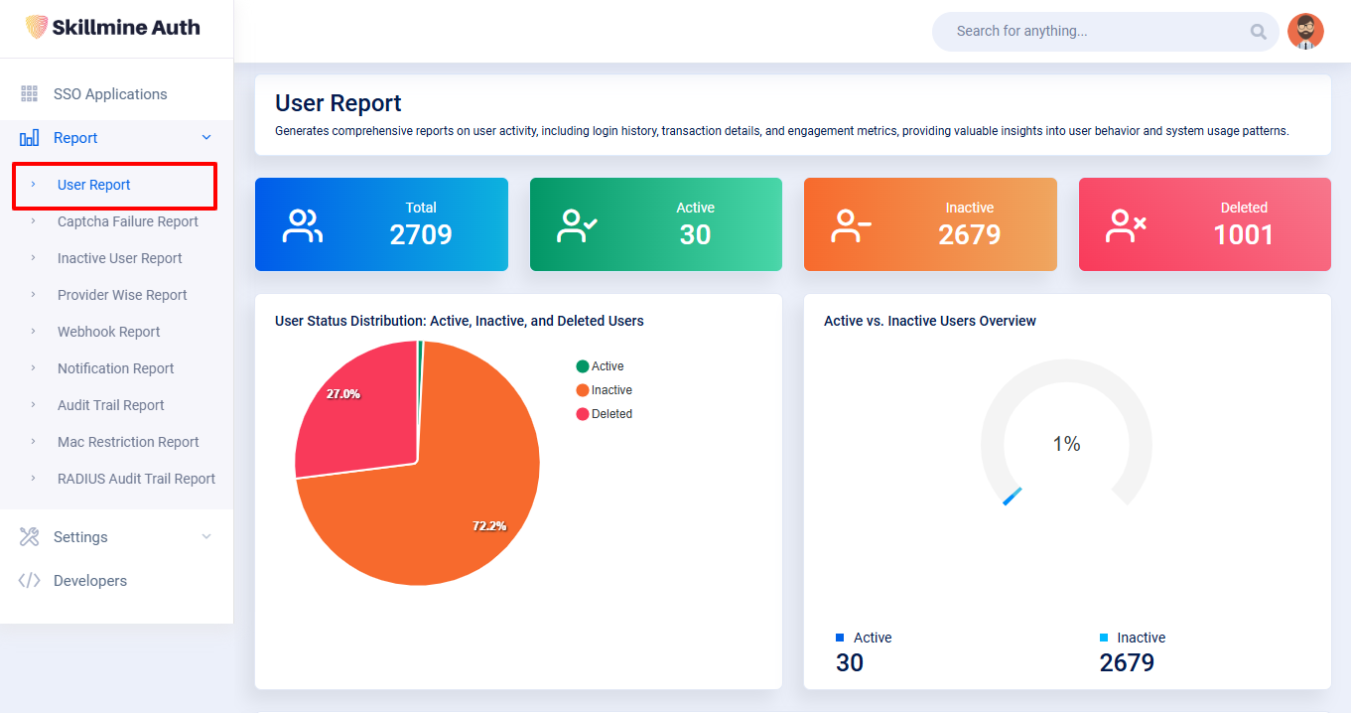1351x713 pixels.
Task: Click the Total users group icon
Action: click(301, 225)
